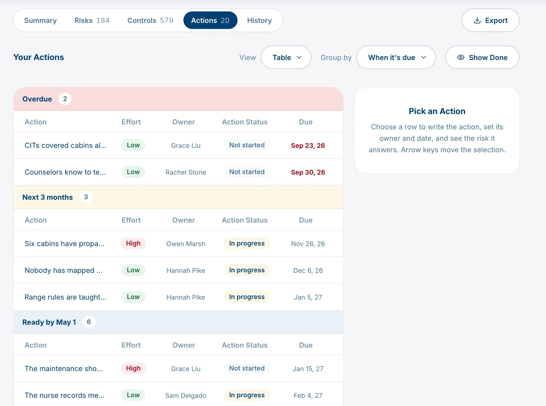Click owner Owen Marsh
The height and width of the screenshot is (406, 546).
186,244
